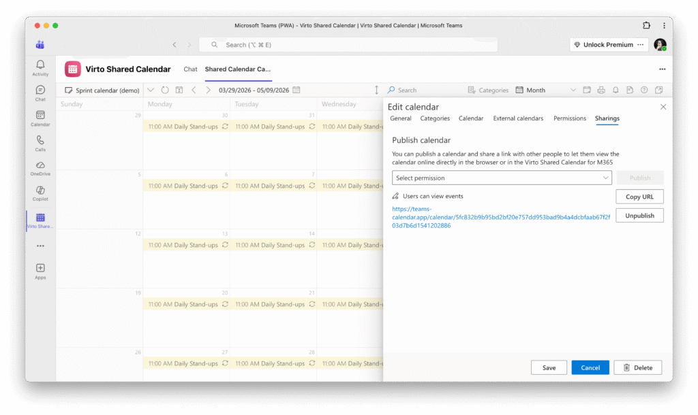
Task: Click the Teams logo icon
Action: 40,44
